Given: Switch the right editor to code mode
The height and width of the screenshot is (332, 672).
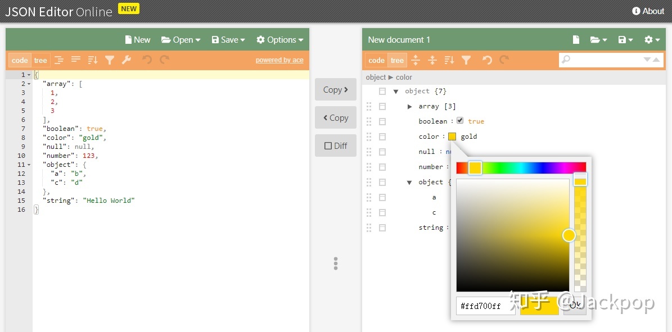Looking at the screenshot, I should [x=376, y=61].
